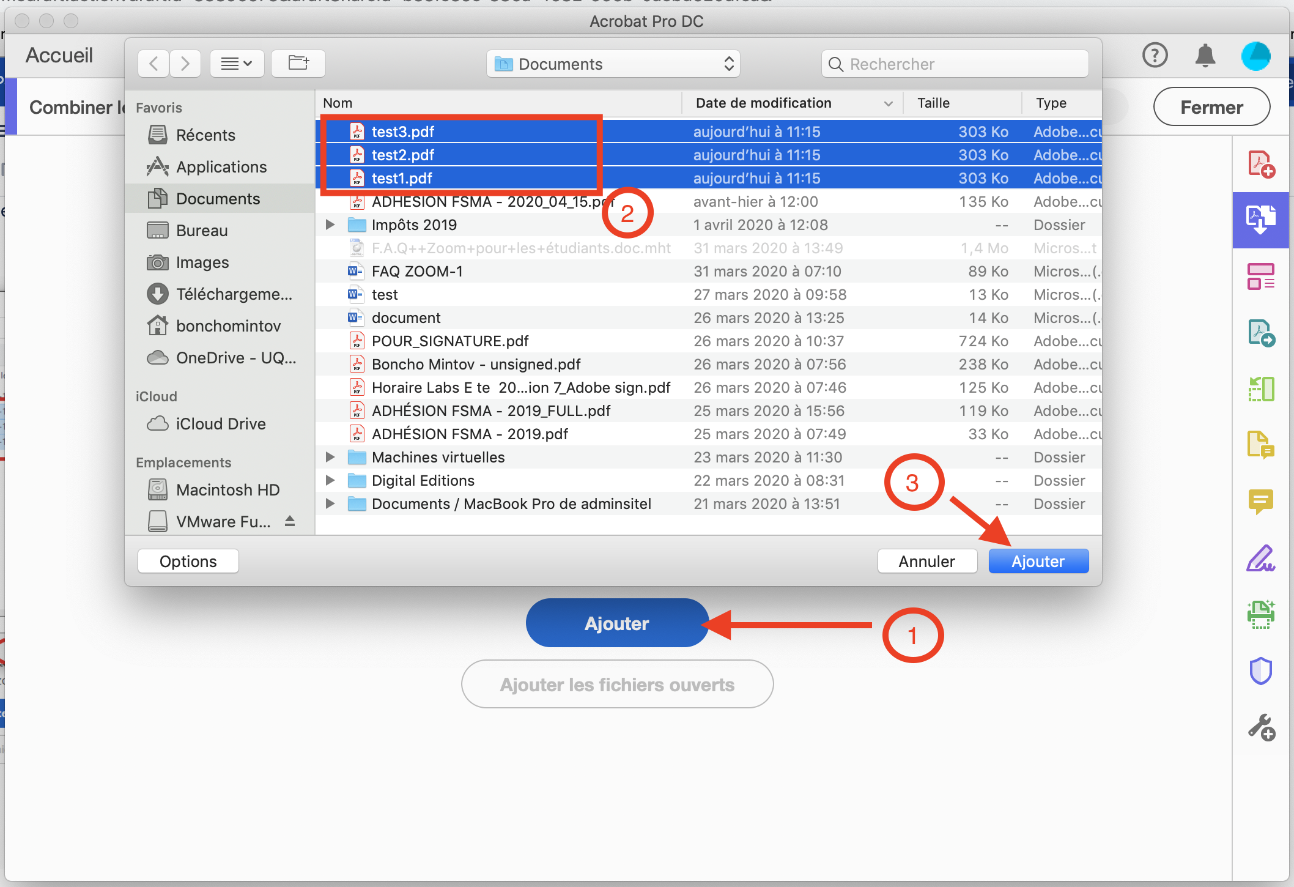The height and width of the screenshot is (887, 1294).
Task: Open the blue user profile avatar
Action: point(1256,56)
